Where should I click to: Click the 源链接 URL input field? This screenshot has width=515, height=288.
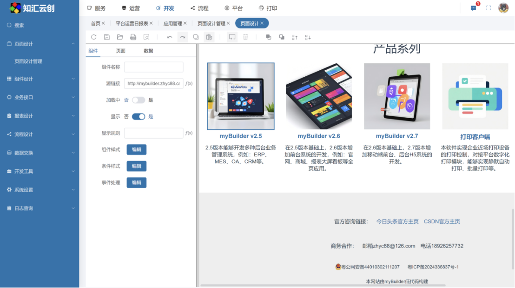(x=154, y=83)
